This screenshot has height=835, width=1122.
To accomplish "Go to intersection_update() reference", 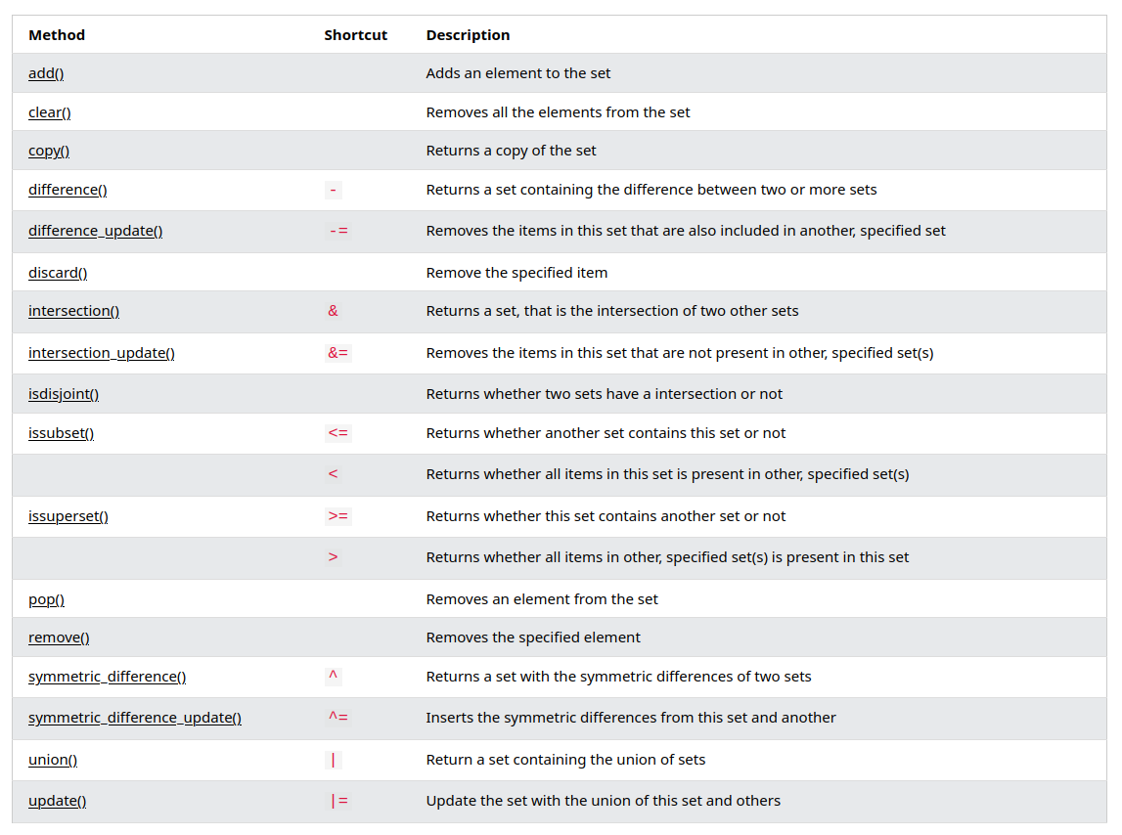I will pos(102,353).
